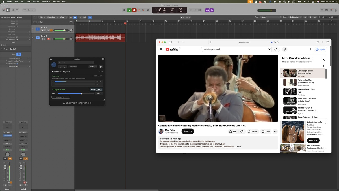Open the View menu in tracks area

point(63,17)
